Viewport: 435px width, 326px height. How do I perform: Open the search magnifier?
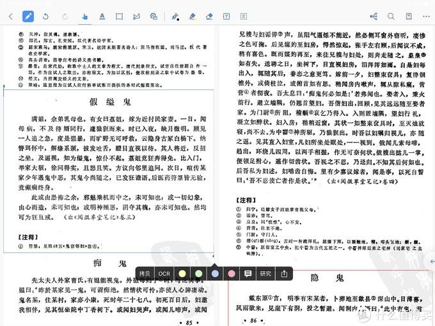click(x=391, y=17)
